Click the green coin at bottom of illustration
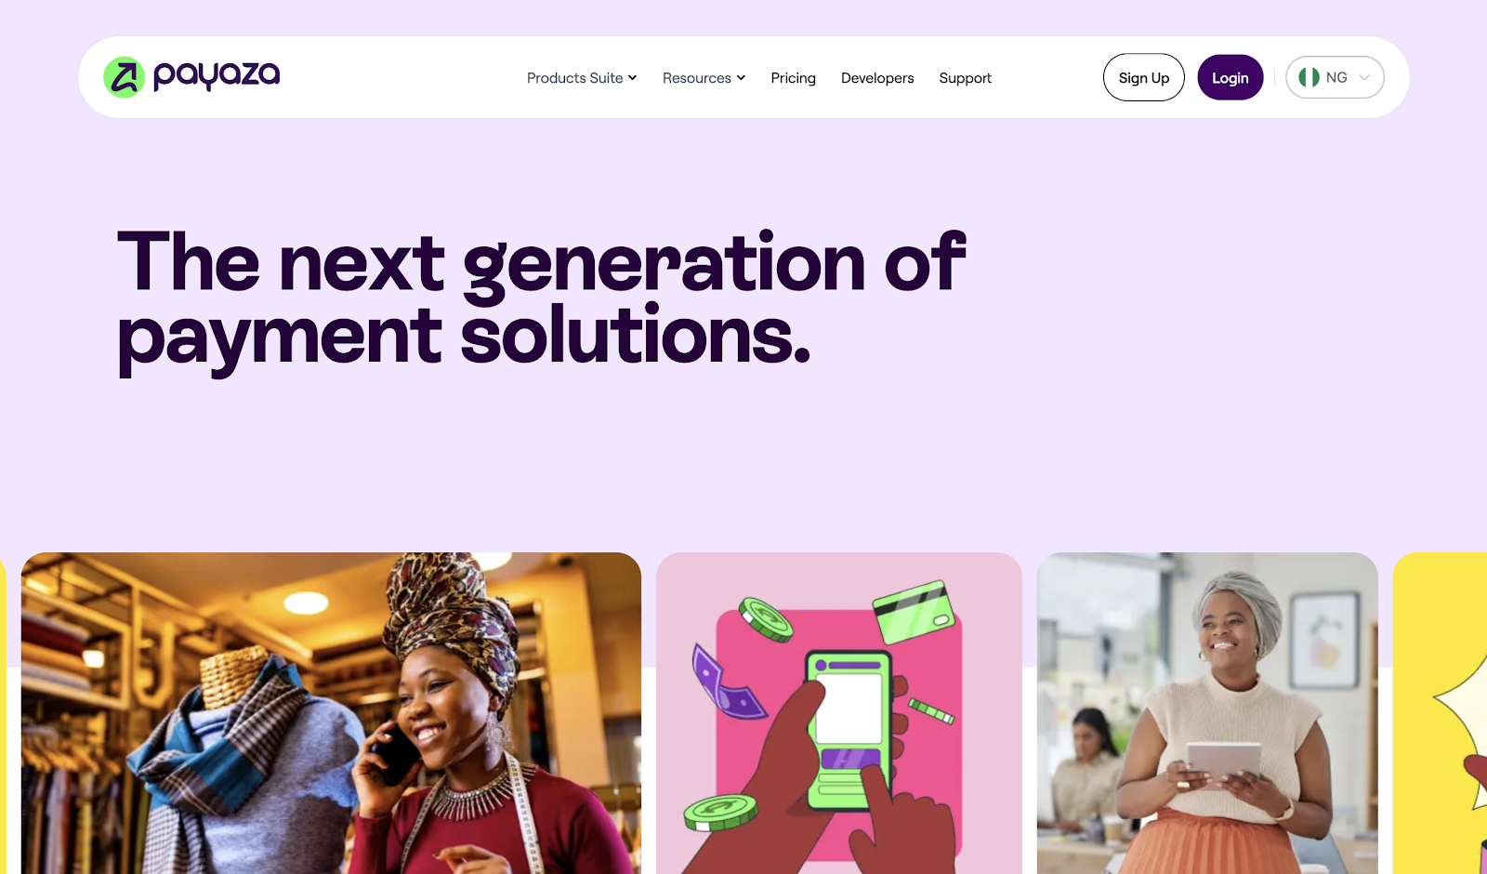 click(720, 813)
